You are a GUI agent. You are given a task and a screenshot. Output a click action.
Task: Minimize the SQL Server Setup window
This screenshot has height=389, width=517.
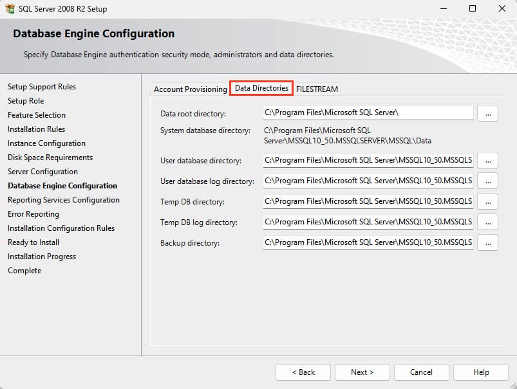tap(444, 8)
